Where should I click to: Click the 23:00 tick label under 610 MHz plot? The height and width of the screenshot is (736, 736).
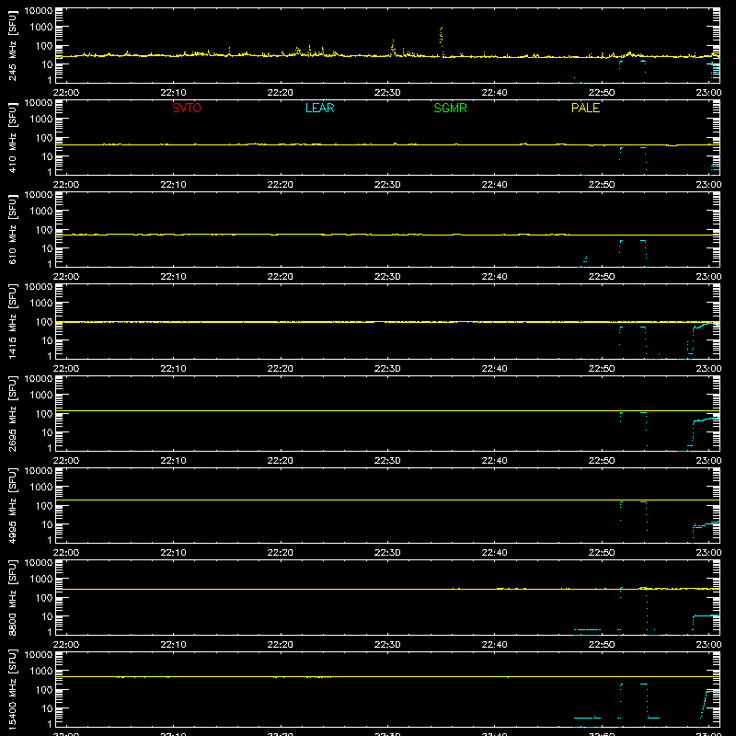[708, 277]
